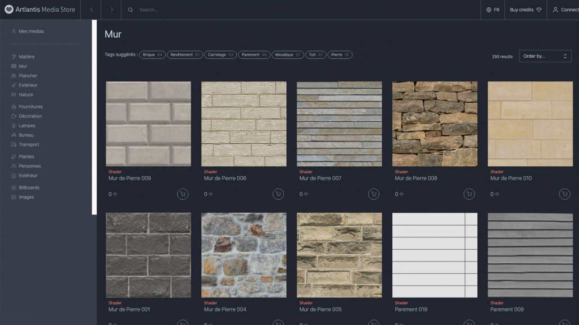Viewport: 579px width, 325px height.
Task: Click the Lampes lamp icon in sidebar
Action: click(12, 125)
